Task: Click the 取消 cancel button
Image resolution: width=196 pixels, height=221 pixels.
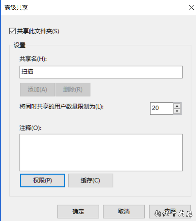Action: pyautogui.click(x=124, y=211)
